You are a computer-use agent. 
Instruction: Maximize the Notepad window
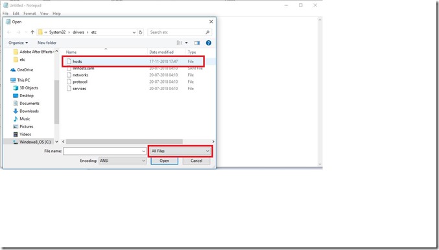pyautogui.click(x=301, y=5)
